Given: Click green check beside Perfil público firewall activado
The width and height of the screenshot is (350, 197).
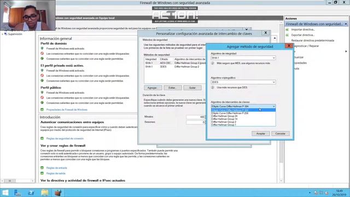Looking at the screenshot, I should point(42,92).
